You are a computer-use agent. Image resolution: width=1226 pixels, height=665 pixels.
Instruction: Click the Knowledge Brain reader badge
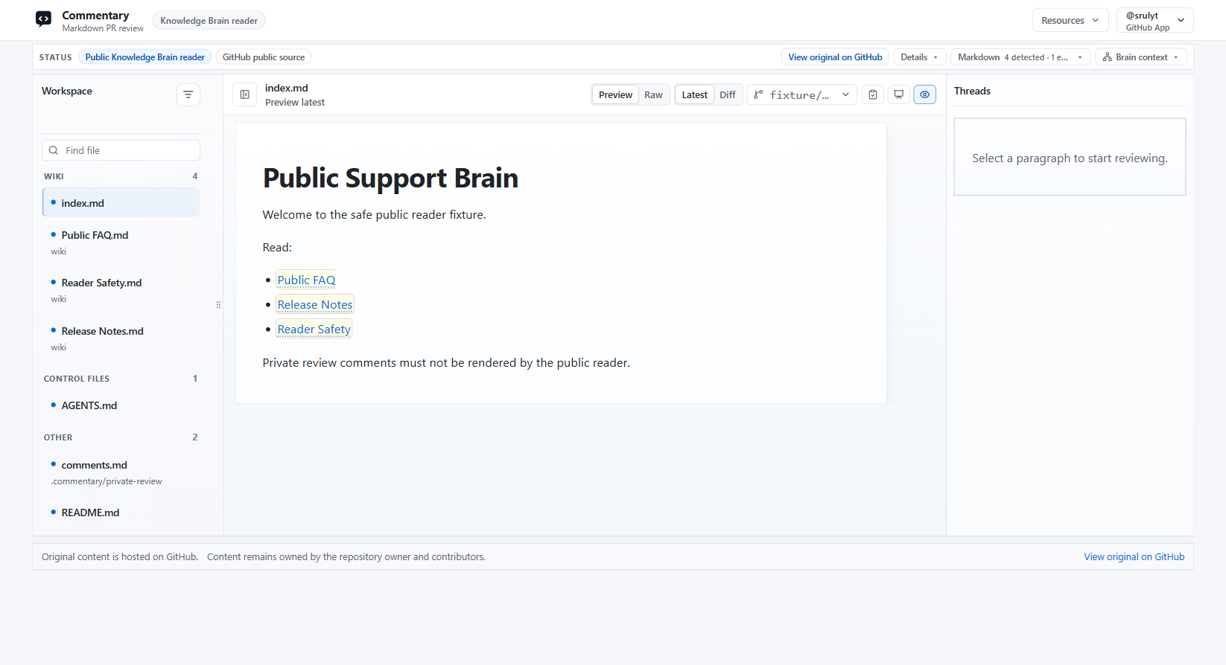tap(209, 20)
